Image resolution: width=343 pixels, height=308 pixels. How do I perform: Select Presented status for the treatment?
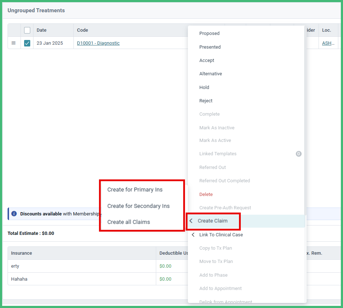tap(209, 47)
